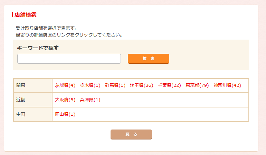The height and width of the screenshot is (155, 266).
Task: Open 埼玉県(36) store list
Action: tap(141, 85)
